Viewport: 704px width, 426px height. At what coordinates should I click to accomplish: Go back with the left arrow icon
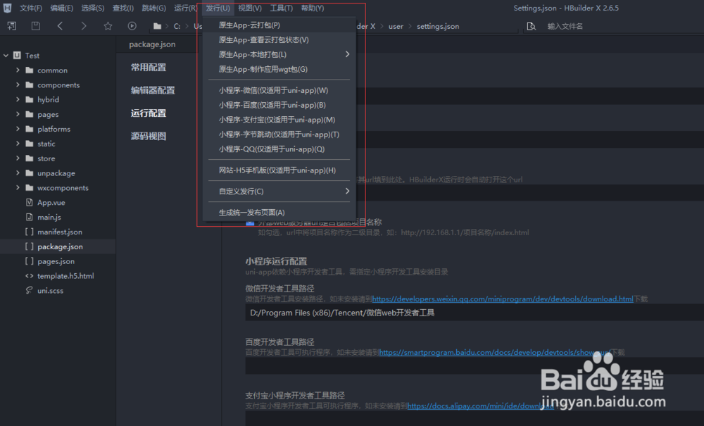(60, 26)
